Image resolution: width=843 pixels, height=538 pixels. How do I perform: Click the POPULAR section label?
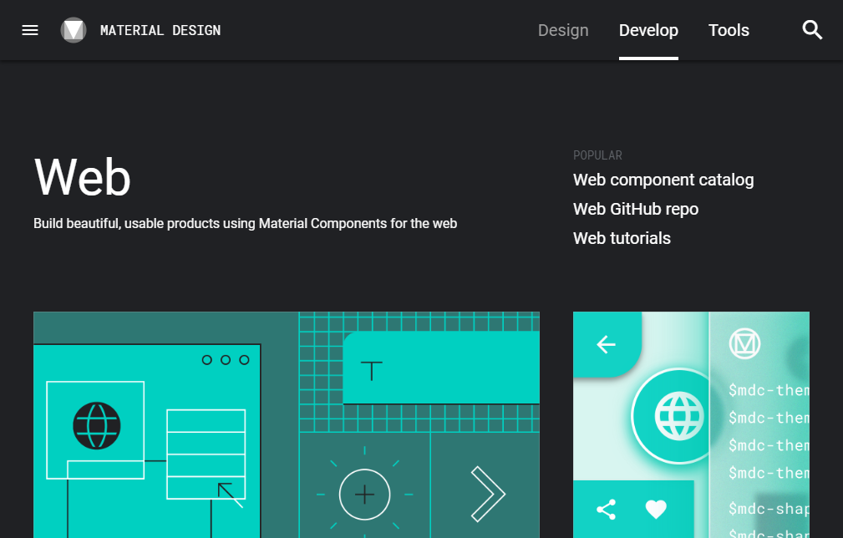[x=597, y=155]
